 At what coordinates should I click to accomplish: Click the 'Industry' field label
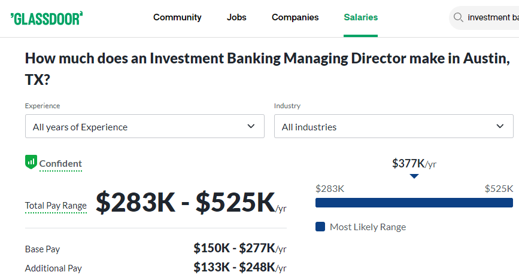pyautogui.click(x=287, y=106)
